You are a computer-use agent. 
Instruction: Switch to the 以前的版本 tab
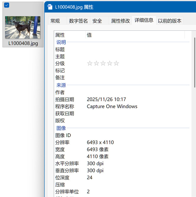169,21
